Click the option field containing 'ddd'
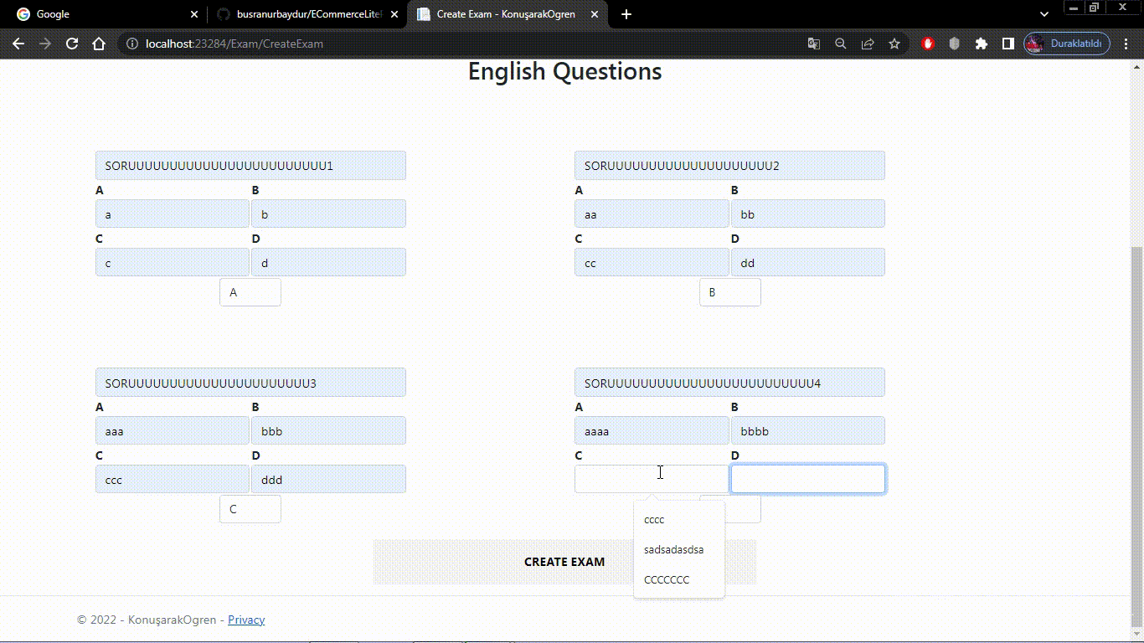The image size is (1144, 643). tap(328, 480)
